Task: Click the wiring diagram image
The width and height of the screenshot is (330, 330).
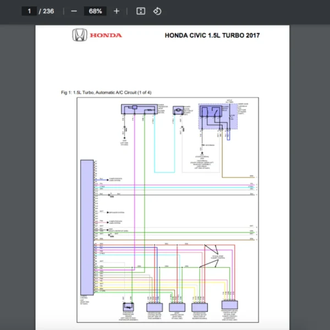Action: 168,210
